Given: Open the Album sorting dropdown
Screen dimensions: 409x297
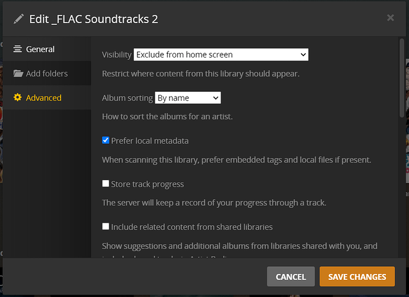Looking at the screenshot, I should tap(188, 98).
